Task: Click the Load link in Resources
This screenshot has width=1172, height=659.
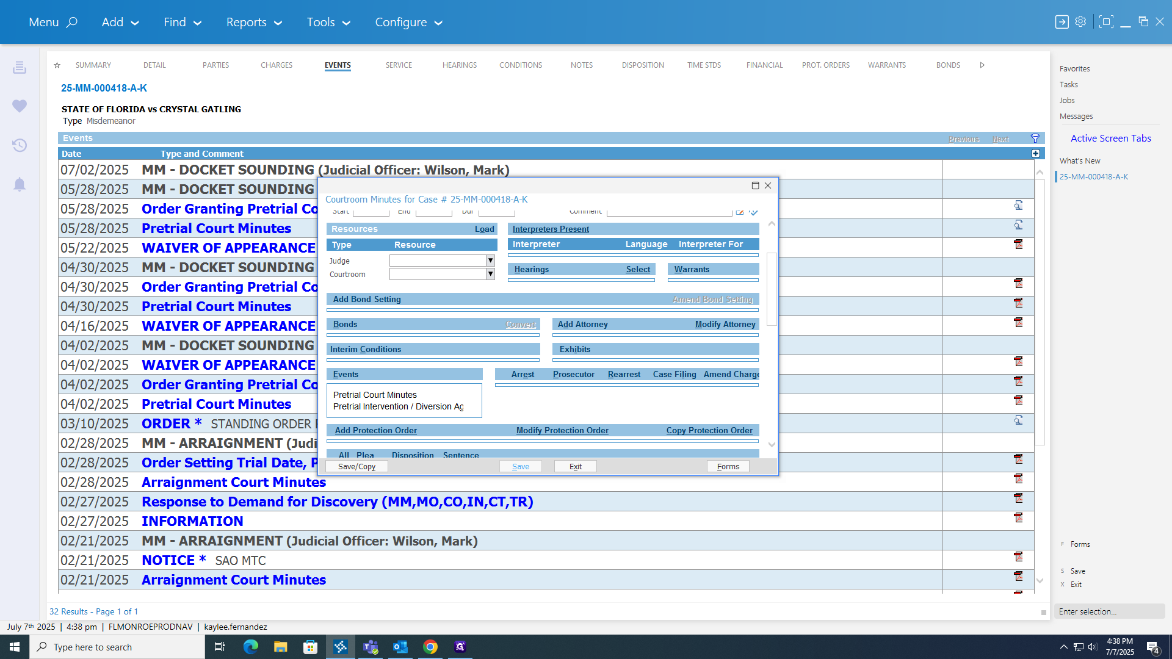Action: (x=485, y=229)
